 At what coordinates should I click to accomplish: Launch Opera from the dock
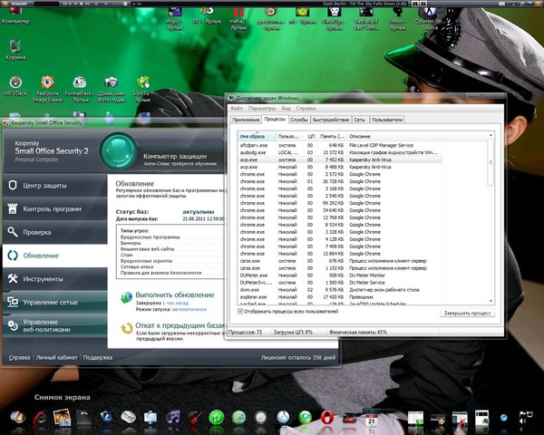point(326,418)
